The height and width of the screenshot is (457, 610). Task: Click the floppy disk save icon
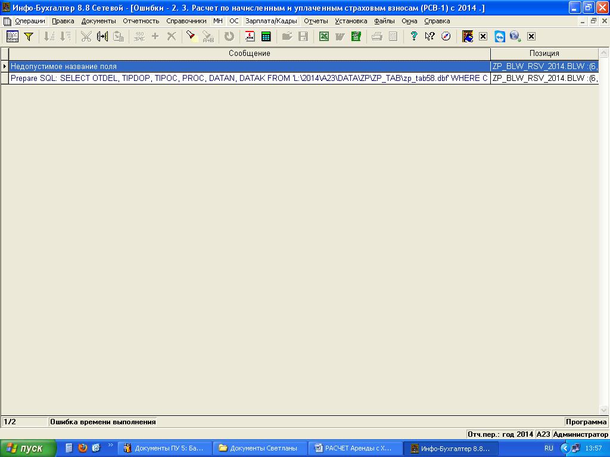pos(303,36)
